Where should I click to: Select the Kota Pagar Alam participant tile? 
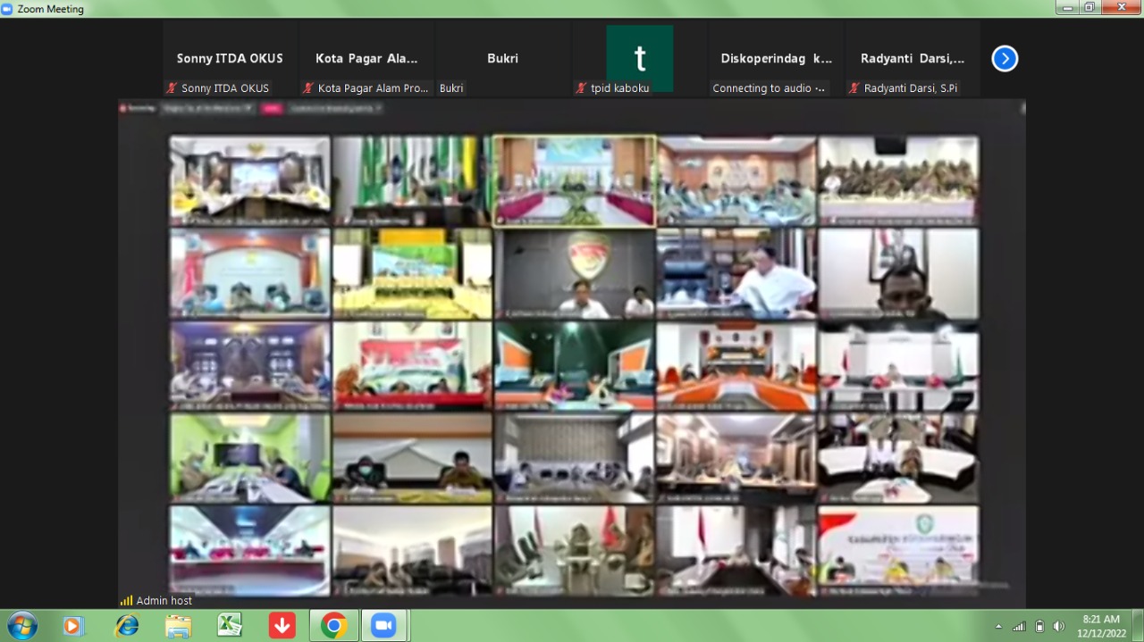(x=366, y=59)
